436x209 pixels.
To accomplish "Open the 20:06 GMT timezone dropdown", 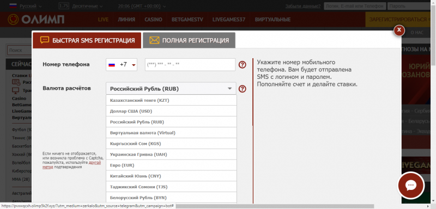I will 142,6.
